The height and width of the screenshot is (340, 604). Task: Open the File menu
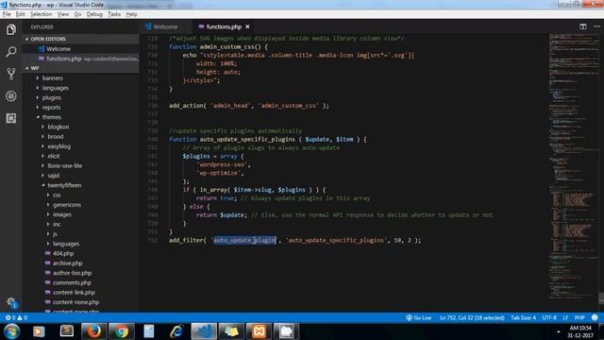point(7,14)
